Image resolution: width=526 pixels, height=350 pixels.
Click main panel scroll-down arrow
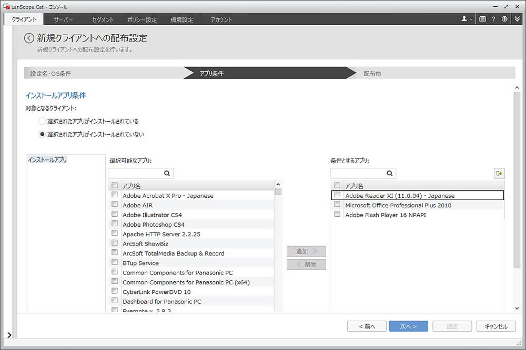[x=517, y=308]
